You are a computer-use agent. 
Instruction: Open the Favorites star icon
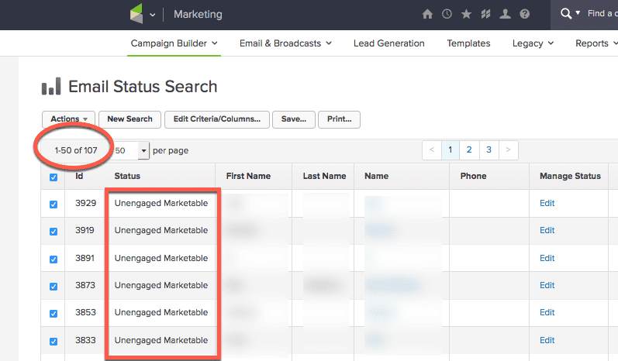(466, 14)
